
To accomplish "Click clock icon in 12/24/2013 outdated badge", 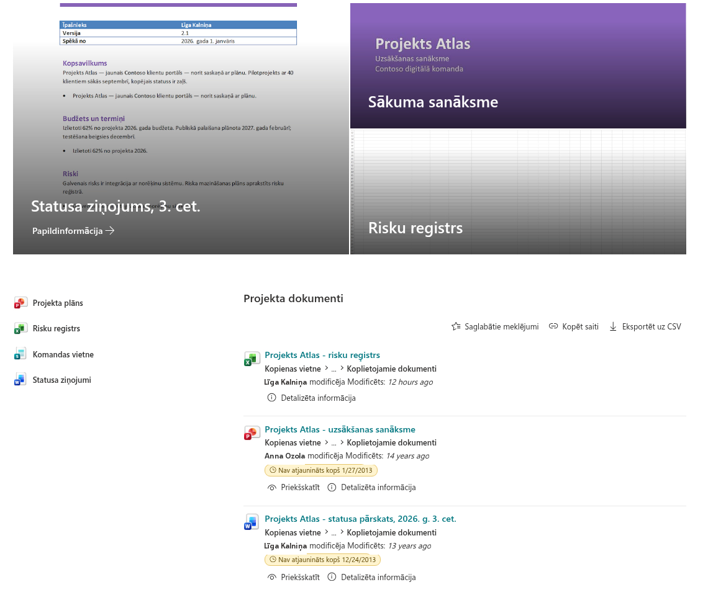I will [273, 560].
